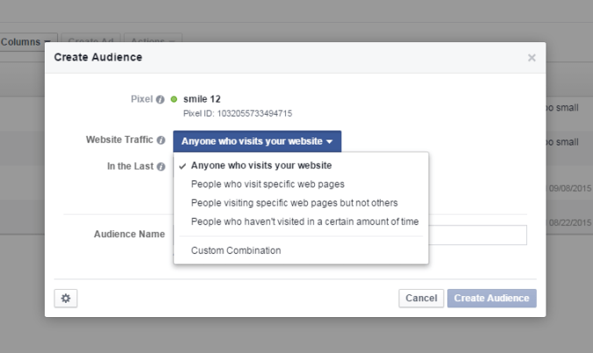The image size is (593, 353).
Task: Click the Pixel ID number text
Action: click(x=238, y=113)
